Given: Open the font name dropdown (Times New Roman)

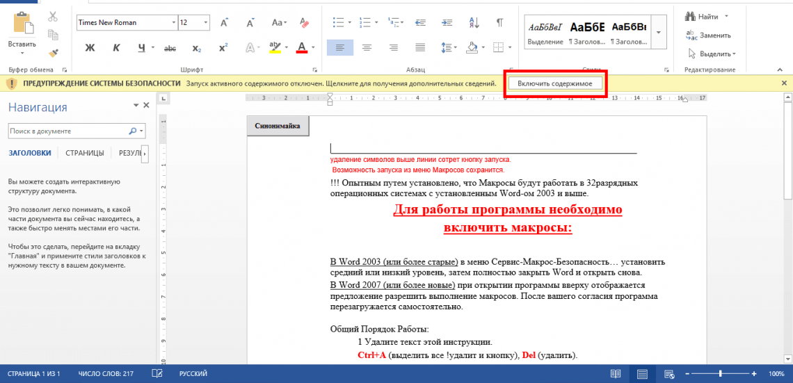Looking at the screenshot, I should [x=174, y=23].
